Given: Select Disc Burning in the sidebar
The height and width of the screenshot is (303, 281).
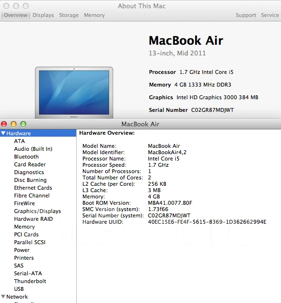Looking at the screenshot, I should coord(30,180).
